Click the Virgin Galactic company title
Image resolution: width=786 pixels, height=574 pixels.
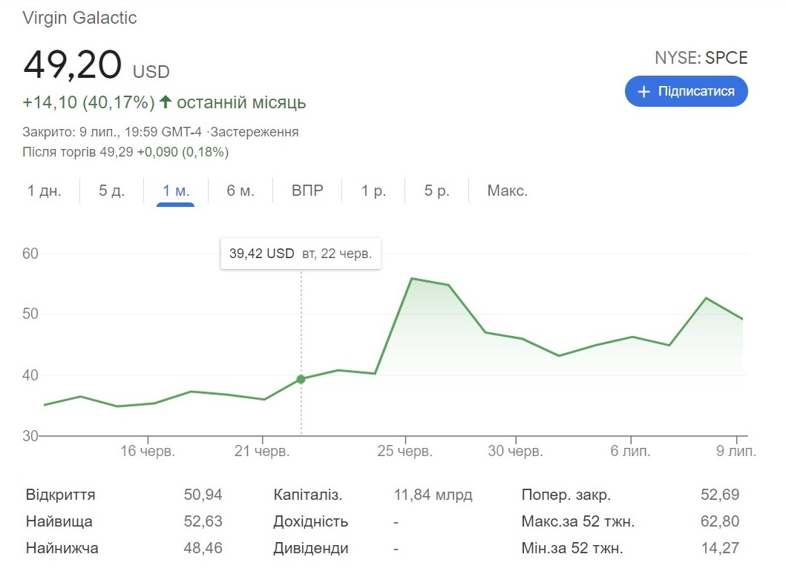coord(79,18)
